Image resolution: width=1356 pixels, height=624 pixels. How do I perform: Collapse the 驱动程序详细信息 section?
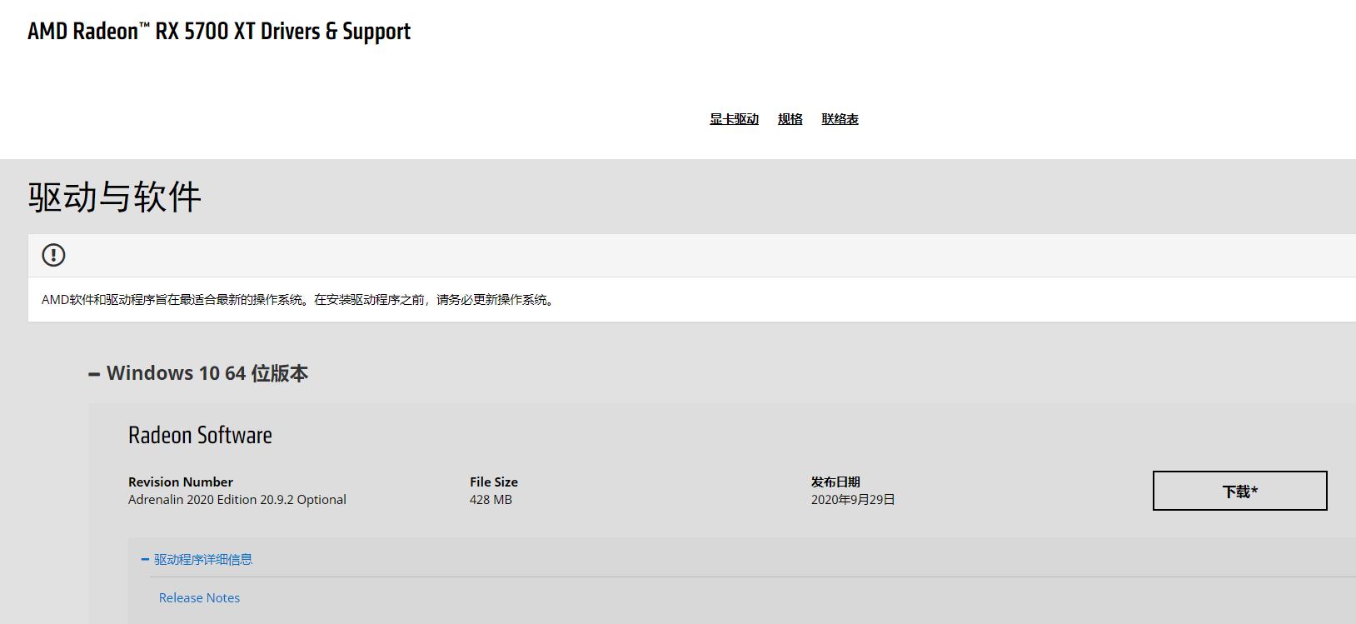click(x=197, y=560)
